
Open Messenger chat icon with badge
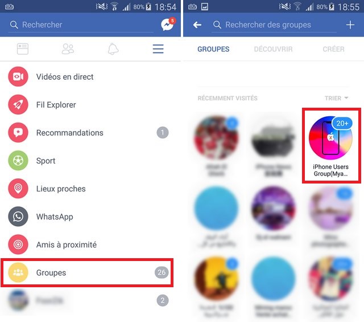coord(168,24)
